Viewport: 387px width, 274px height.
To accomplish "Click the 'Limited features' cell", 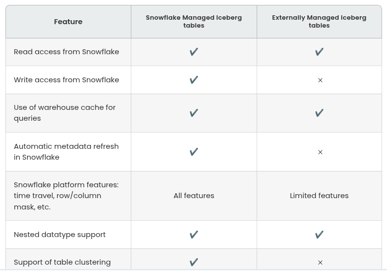I will tap(319, 196).
